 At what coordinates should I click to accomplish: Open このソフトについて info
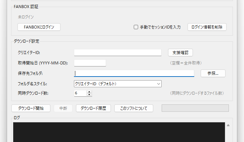[134, 108]
